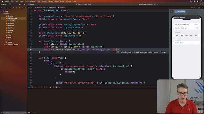Screen dimensions: 204x114
Task: Hide the navigator sidebar via toolbar icon
Action: point(10,4)
